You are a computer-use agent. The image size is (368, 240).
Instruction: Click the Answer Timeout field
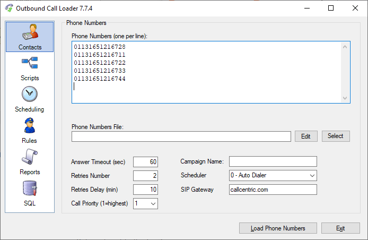(145, 161)
